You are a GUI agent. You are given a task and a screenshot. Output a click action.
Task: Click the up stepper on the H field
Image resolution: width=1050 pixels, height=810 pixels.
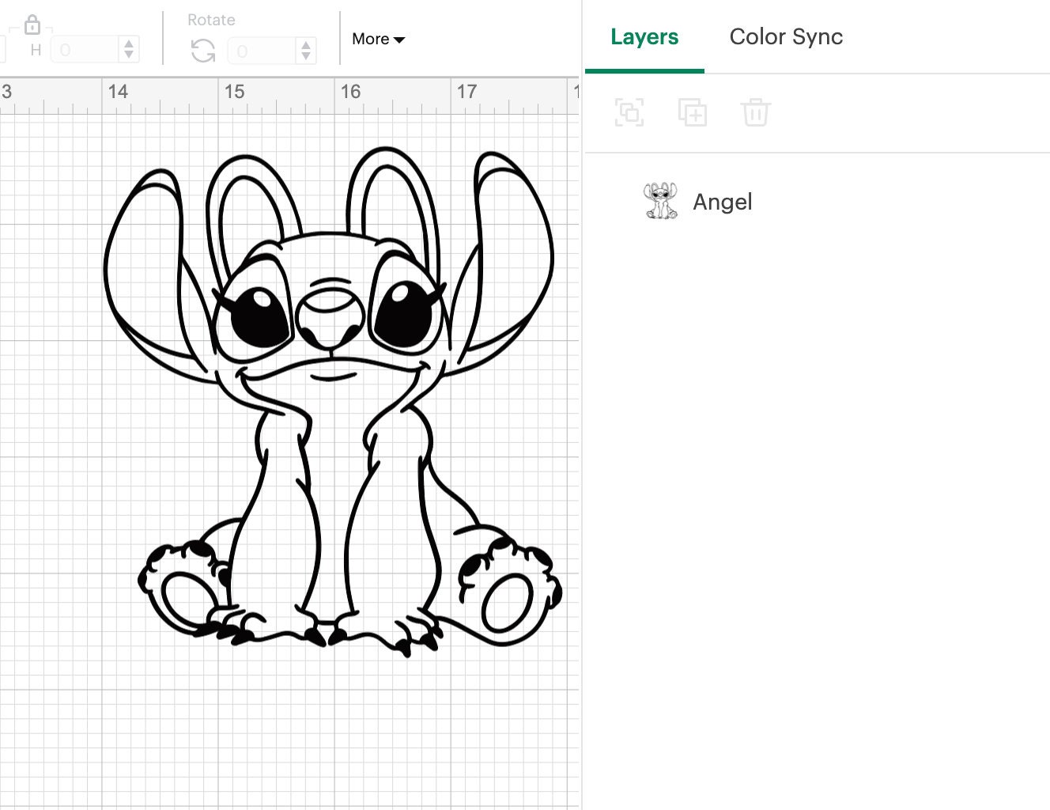129,44
